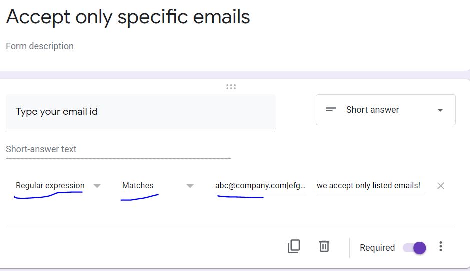Click the short answer lines icon
Viewport: 470px width, 271px height.
[x=331, y=110]
